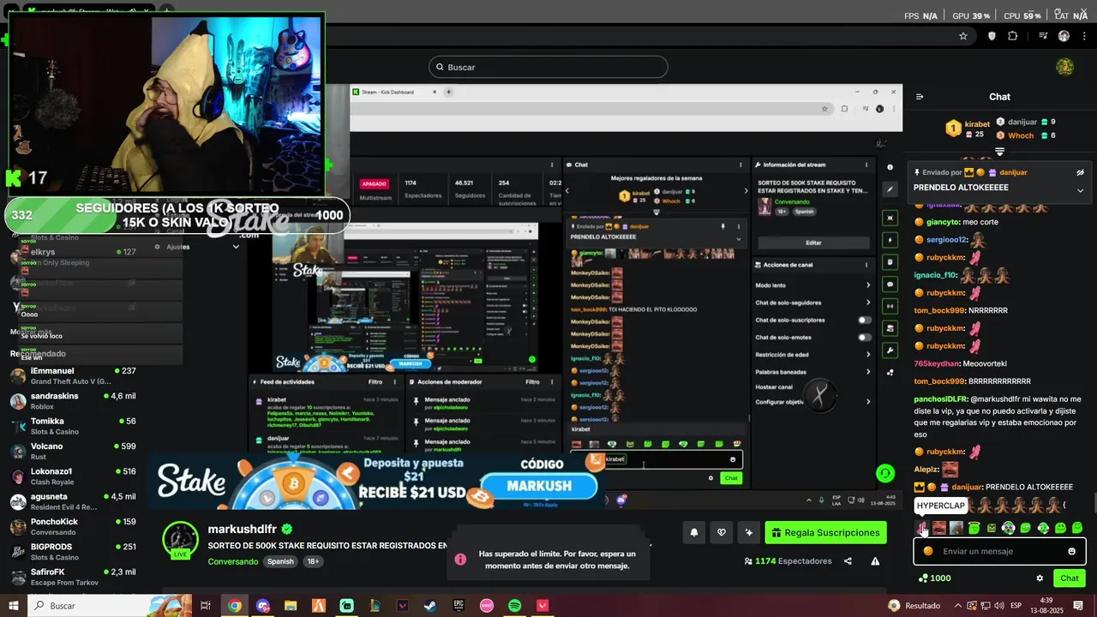This screenshot has height=617, width=1097.
Task: Click the warning triangle report icon
Action: [875, 561]
